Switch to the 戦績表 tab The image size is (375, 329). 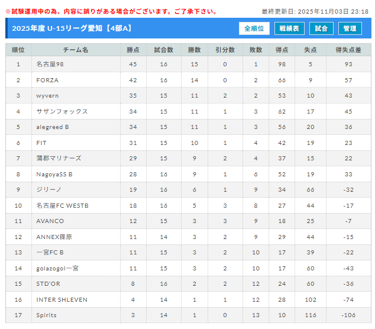coord(290,28)
